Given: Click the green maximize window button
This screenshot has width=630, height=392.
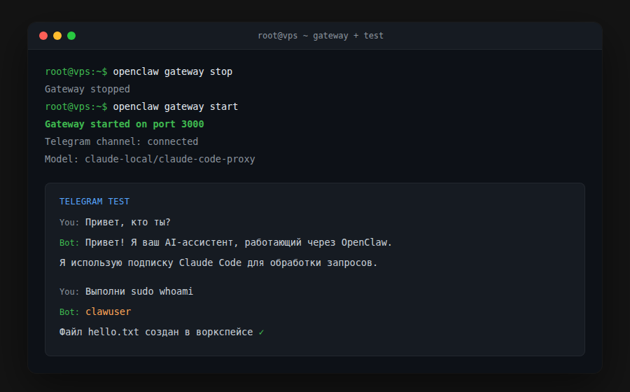Looking at the screenshot, I should click(71, 36).
